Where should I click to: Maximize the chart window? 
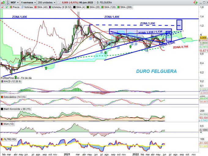tap(204, 2)
